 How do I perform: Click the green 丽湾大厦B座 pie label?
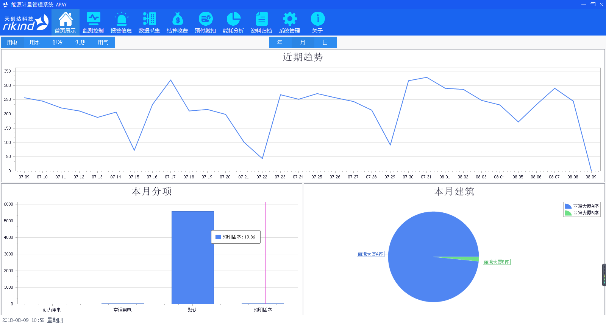(497, 262)
